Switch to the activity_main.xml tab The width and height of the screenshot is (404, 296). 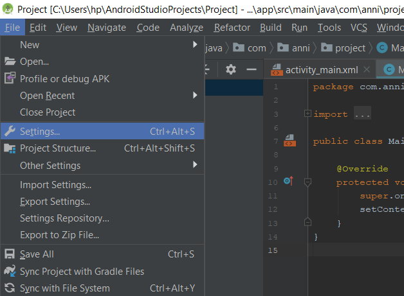[x=320, y=69]
